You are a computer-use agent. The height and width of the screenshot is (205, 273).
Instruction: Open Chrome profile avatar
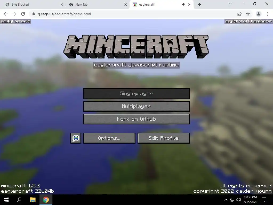tap(259, 14)
